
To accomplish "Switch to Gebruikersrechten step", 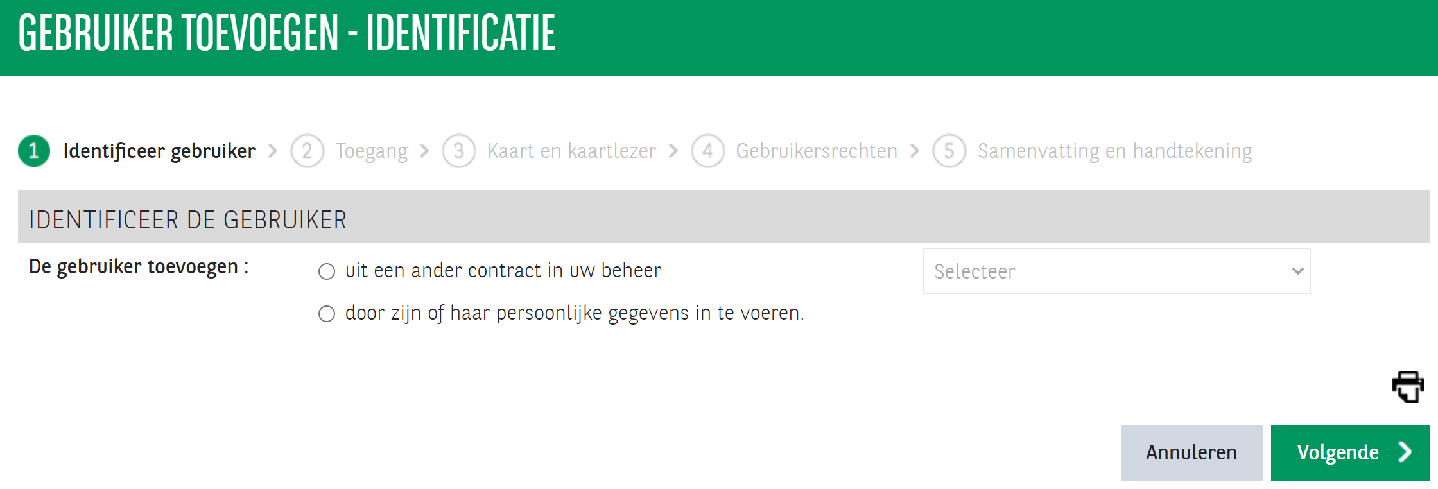I will [817, 151].
